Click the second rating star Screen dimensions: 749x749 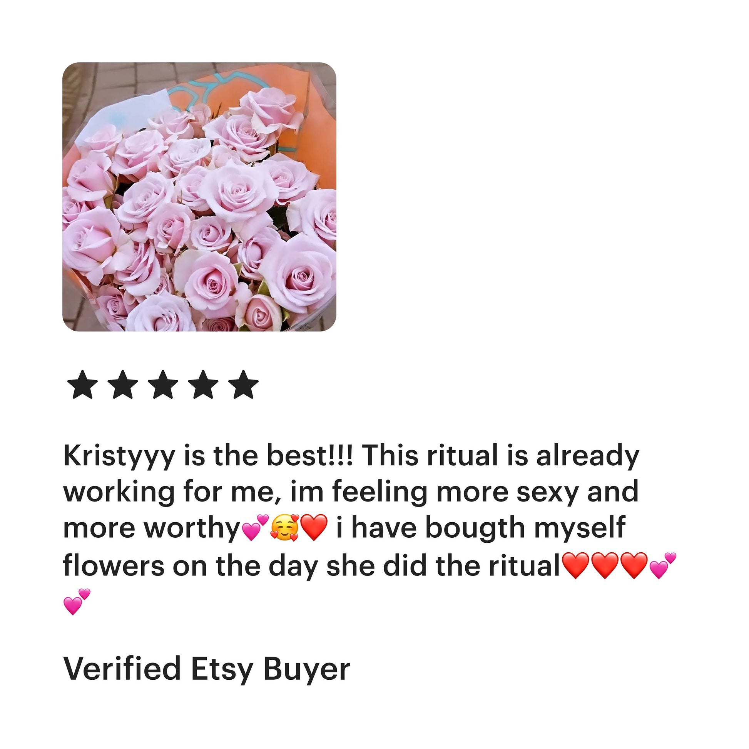(x=123, y=385)
